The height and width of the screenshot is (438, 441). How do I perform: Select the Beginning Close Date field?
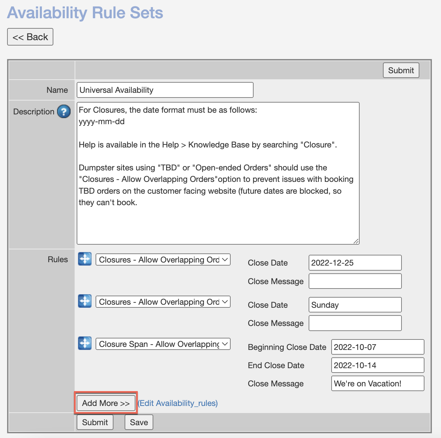[x=378, y=347]
